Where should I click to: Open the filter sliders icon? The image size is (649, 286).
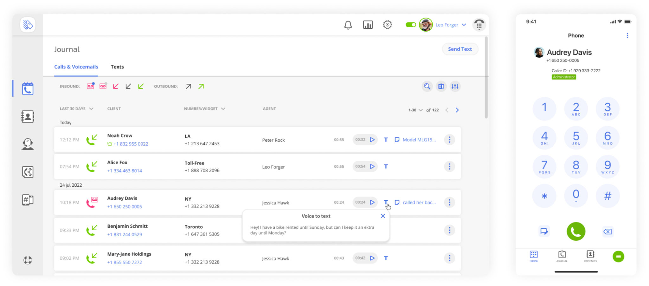coord(455,86)
